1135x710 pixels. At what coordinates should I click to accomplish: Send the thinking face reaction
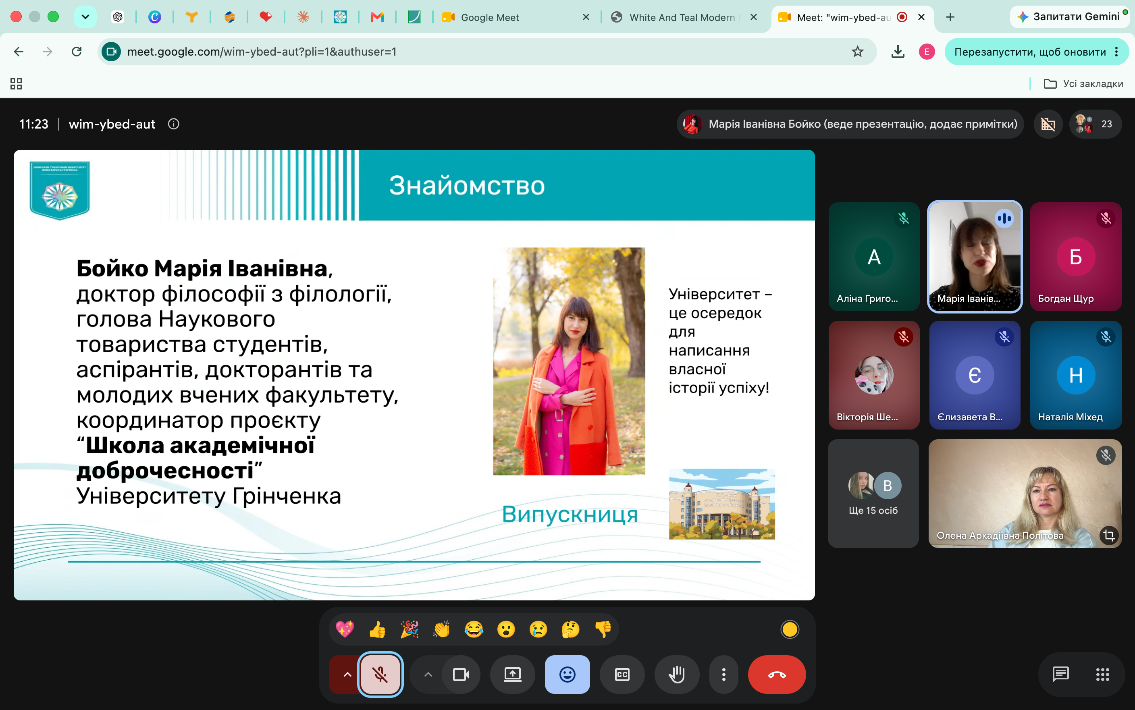tap(570, 629)
